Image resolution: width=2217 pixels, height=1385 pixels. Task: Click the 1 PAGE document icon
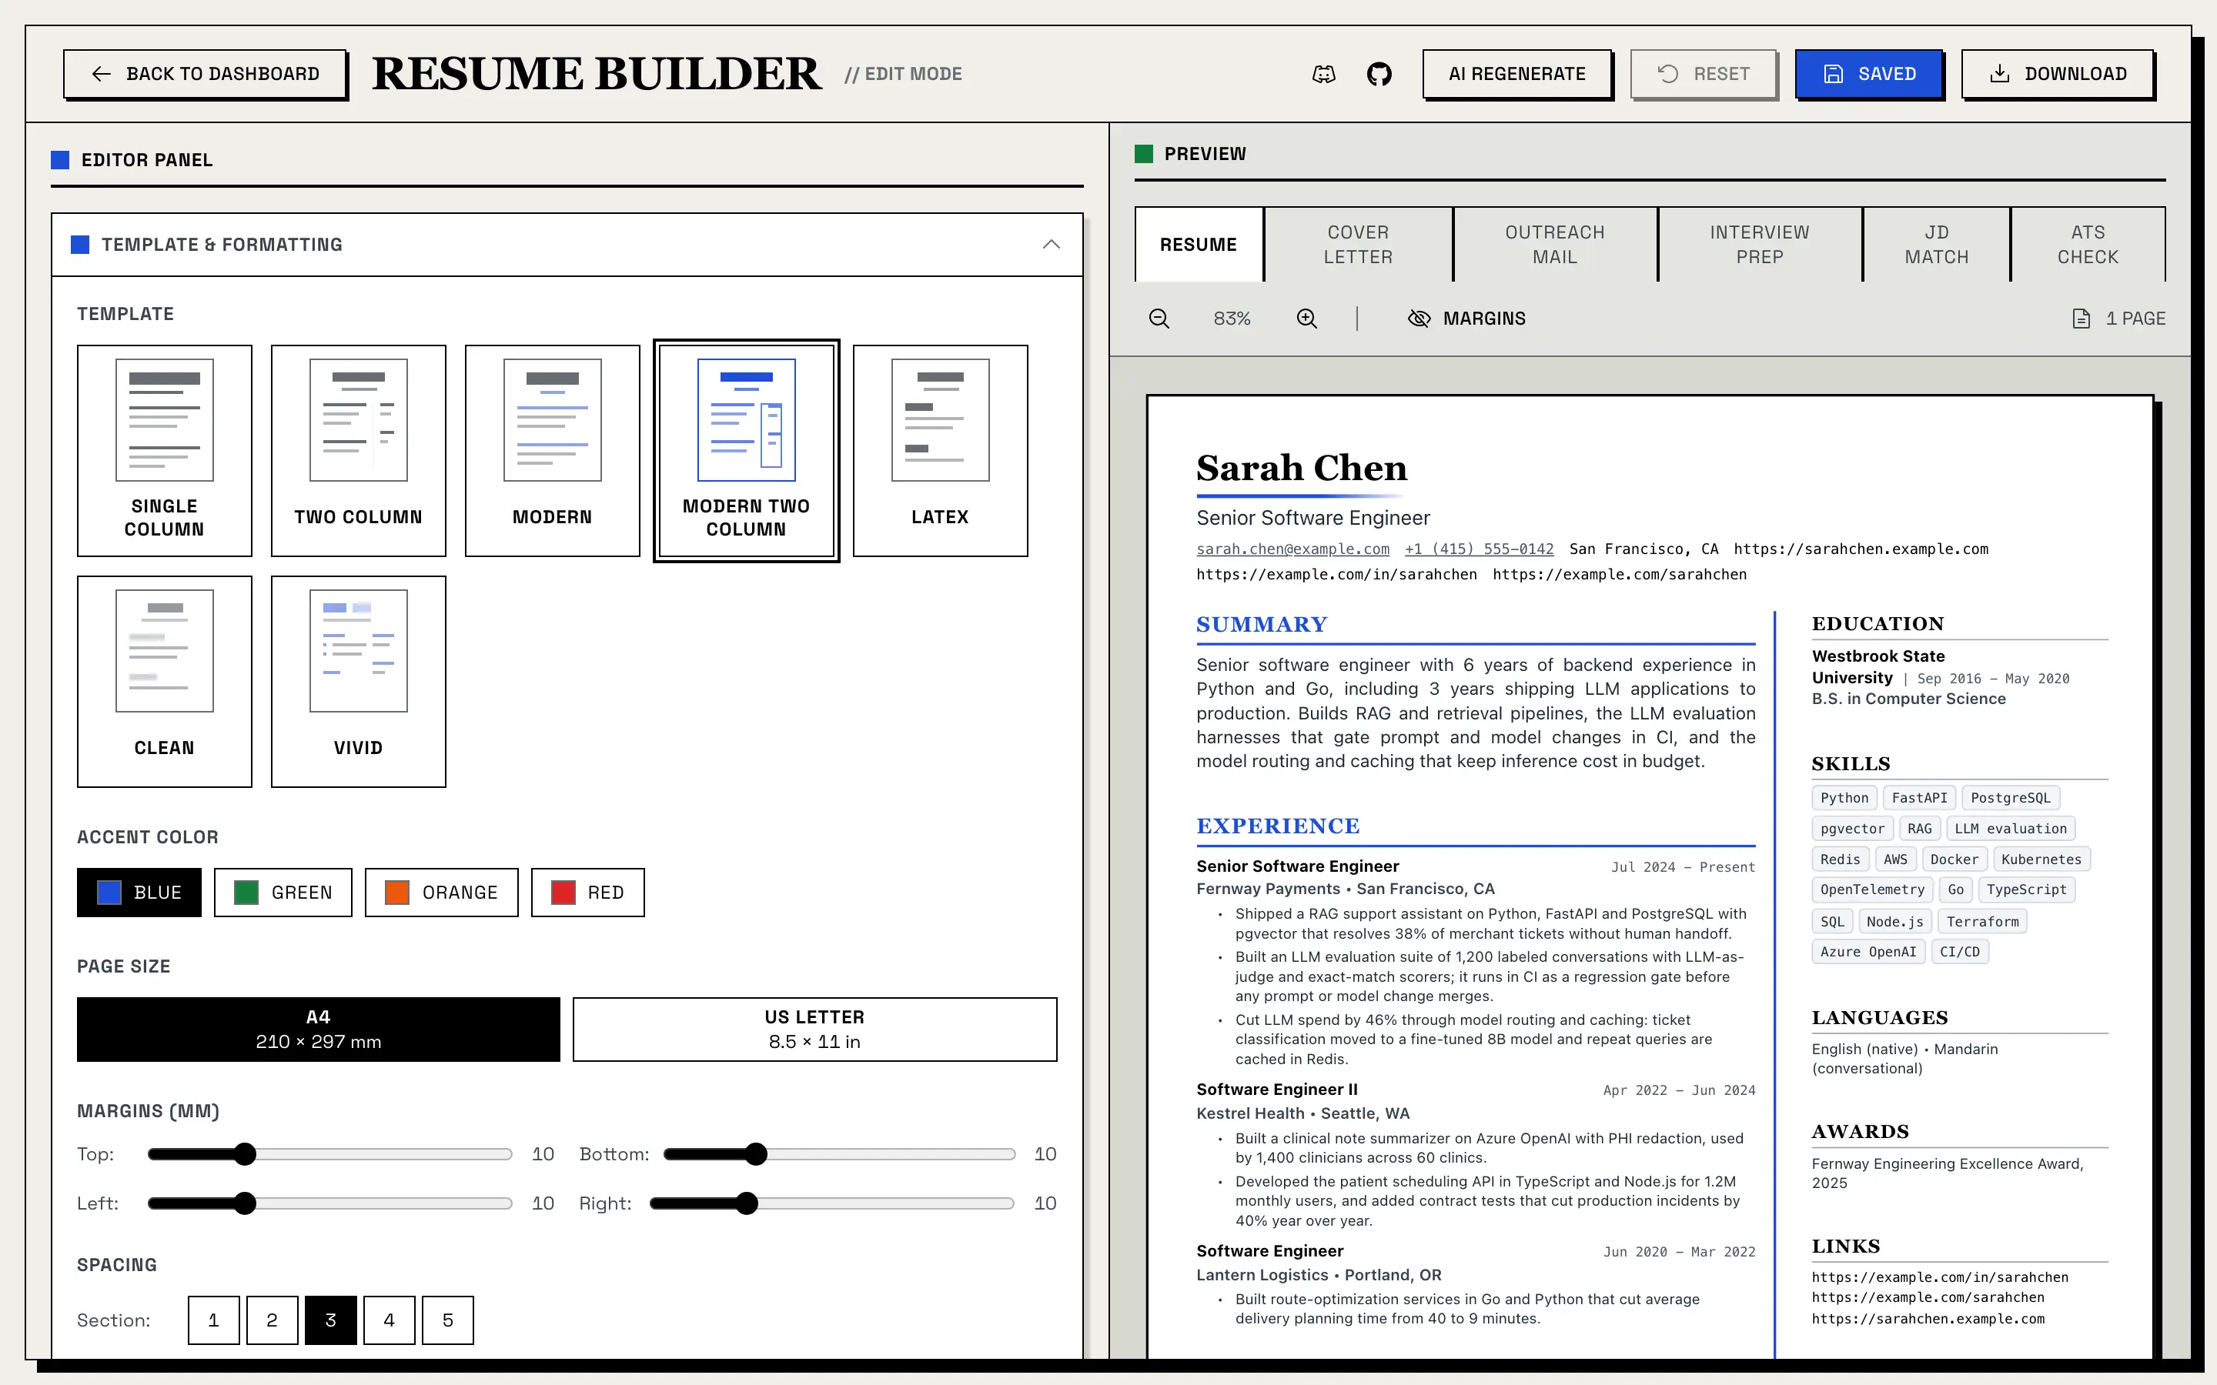pos(2081,319)
